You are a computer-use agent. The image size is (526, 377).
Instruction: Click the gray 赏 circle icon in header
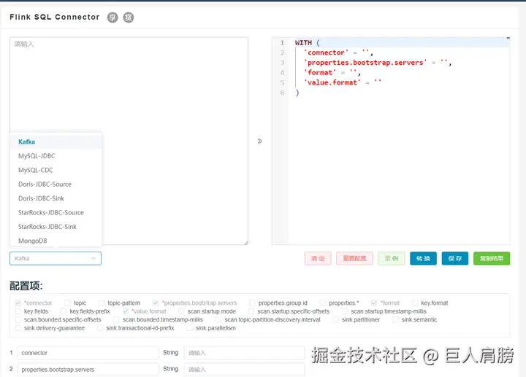pos(128,18)
